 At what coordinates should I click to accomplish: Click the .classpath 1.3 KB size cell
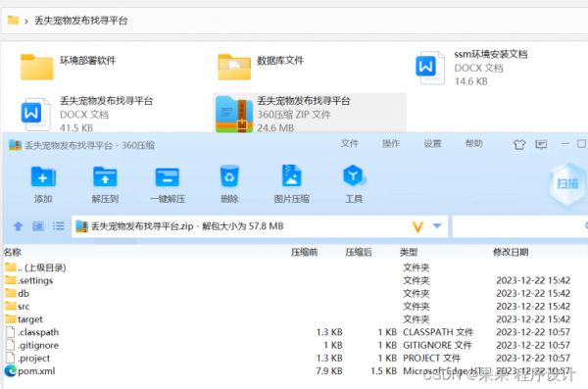click(x=329, y=332)
